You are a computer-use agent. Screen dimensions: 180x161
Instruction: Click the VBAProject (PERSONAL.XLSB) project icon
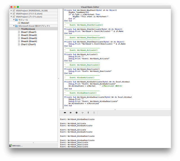[14, 11]
